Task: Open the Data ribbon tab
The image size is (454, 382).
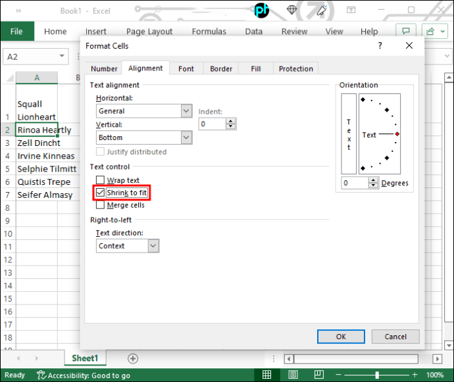Action: click(253, 32)
